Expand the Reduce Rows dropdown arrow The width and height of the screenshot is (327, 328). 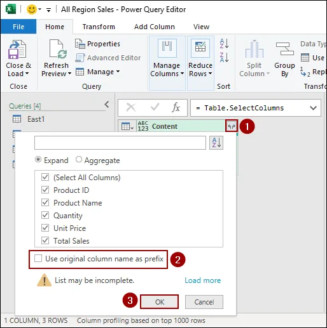[x=210, y=74]
